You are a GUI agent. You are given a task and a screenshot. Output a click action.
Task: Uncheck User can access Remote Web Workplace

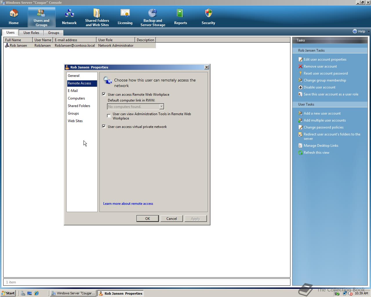(104, 94)
